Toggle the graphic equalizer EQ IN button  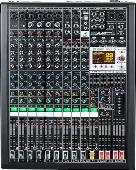pos(119,90)
